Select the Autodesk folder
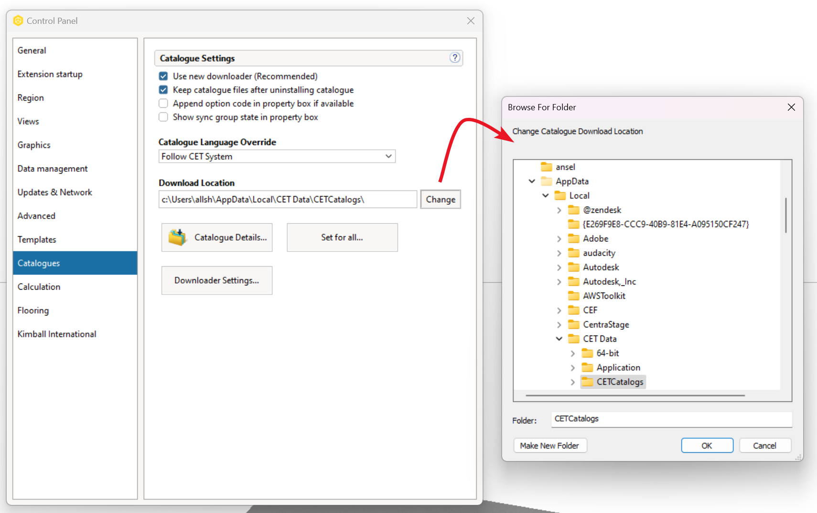 (x=601, y=267)
